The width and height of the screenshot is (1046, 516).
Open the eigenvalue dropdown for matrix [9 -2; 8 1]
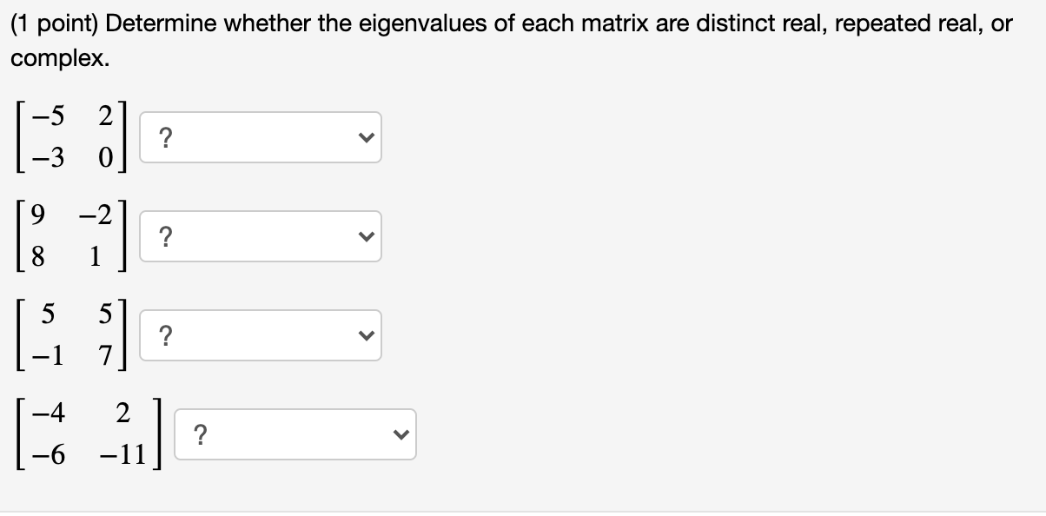[x=261, y=236]
